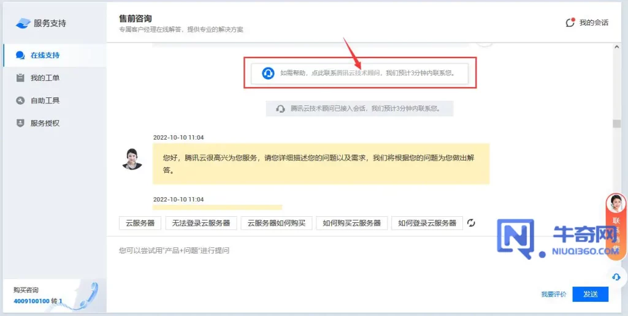Click the chat scrollbar up arrow
This screenshot has height=316, width=628.
(616, 47)
